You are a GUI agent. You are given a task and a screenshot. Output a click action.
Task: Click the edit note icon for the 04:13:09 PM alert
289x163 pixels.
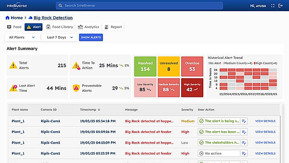click(244, 143)
